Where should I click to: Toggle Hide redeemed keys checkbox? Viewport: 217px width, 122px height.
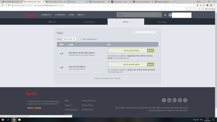[x=81, y=39]
